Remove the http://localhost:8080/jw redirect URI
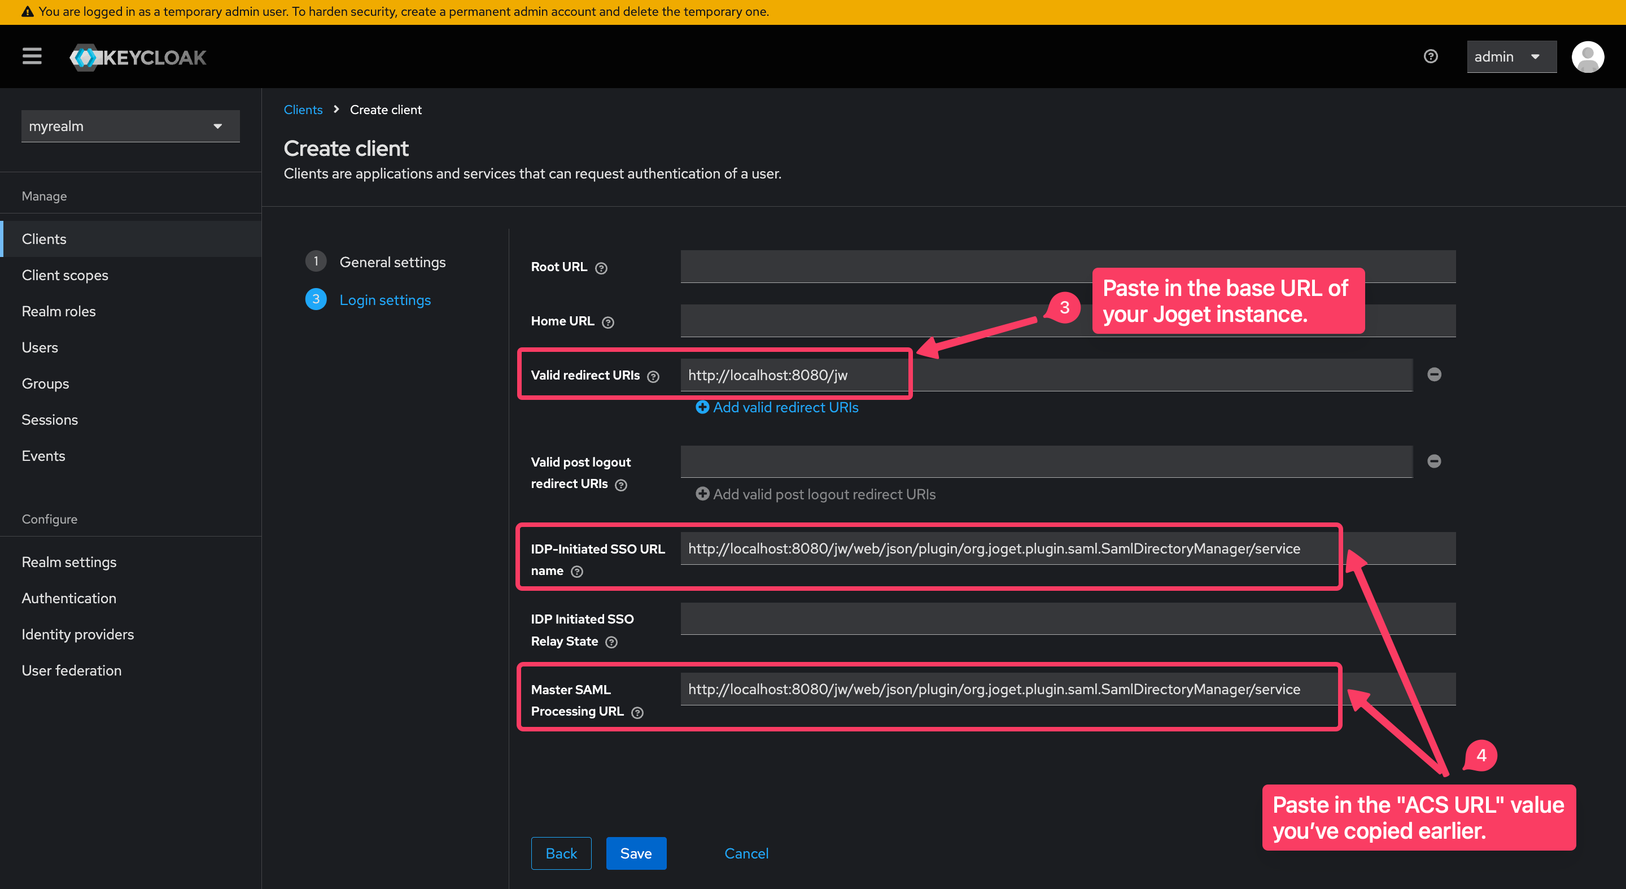Image resolution: width=1626 pixels, height=889 pixels. 1434,375
